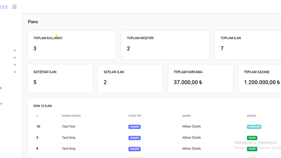Select the Satıştaki İlan card
Screen dimensions: 281x158
(x=60, y=79)
